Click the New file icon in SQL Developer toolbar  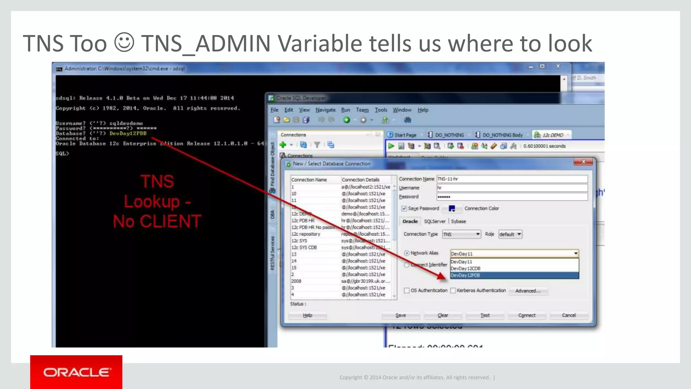[277, 120]
